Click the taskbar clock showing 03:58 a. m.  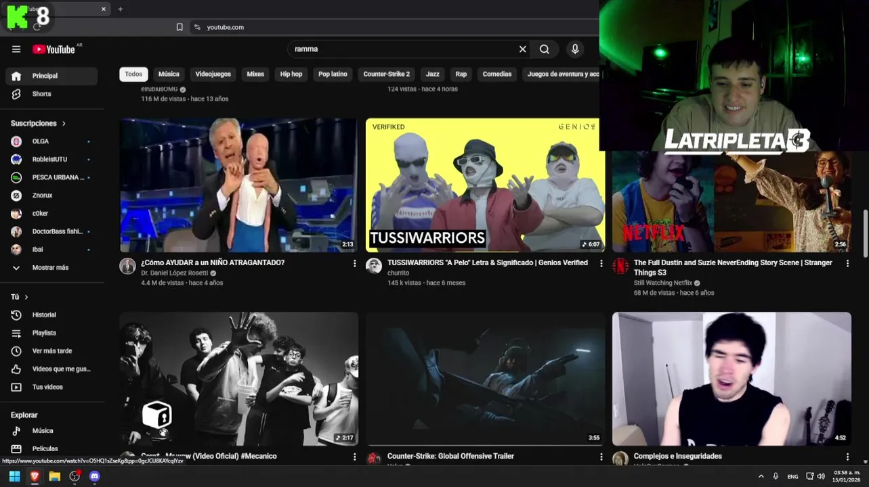coord(847,476)
